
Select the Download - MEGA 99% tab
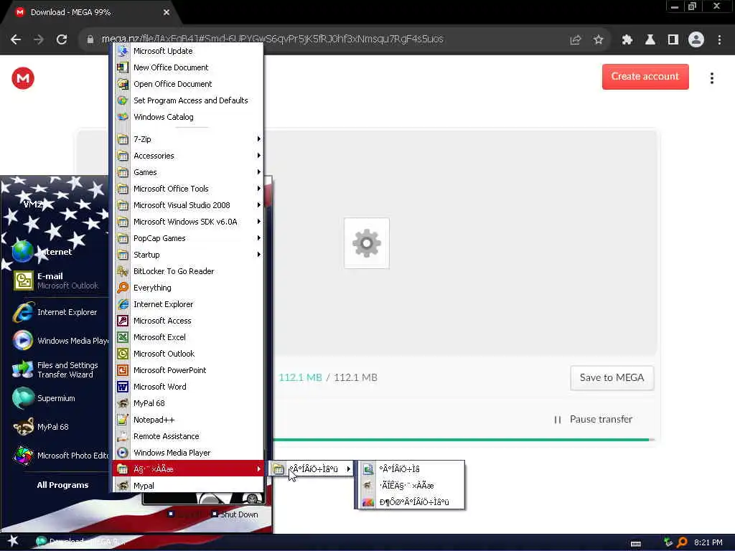(x=92, y=13)
